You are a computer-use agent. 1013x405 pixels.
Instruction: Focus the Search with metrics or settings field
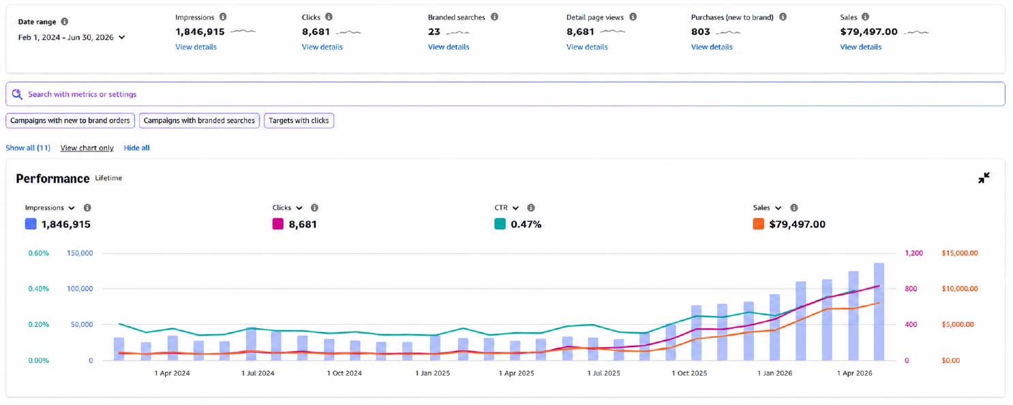pos(505,94)
